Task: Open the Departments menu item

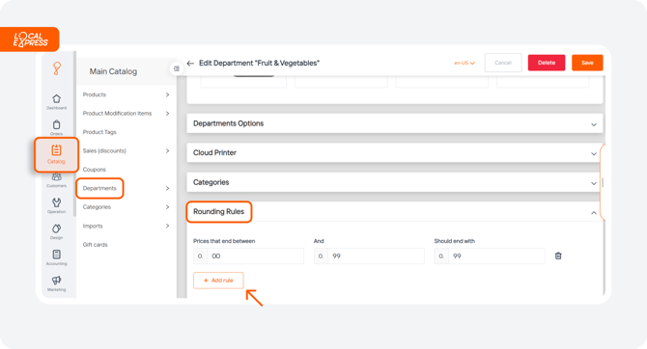Action: [x=99, y=188]
